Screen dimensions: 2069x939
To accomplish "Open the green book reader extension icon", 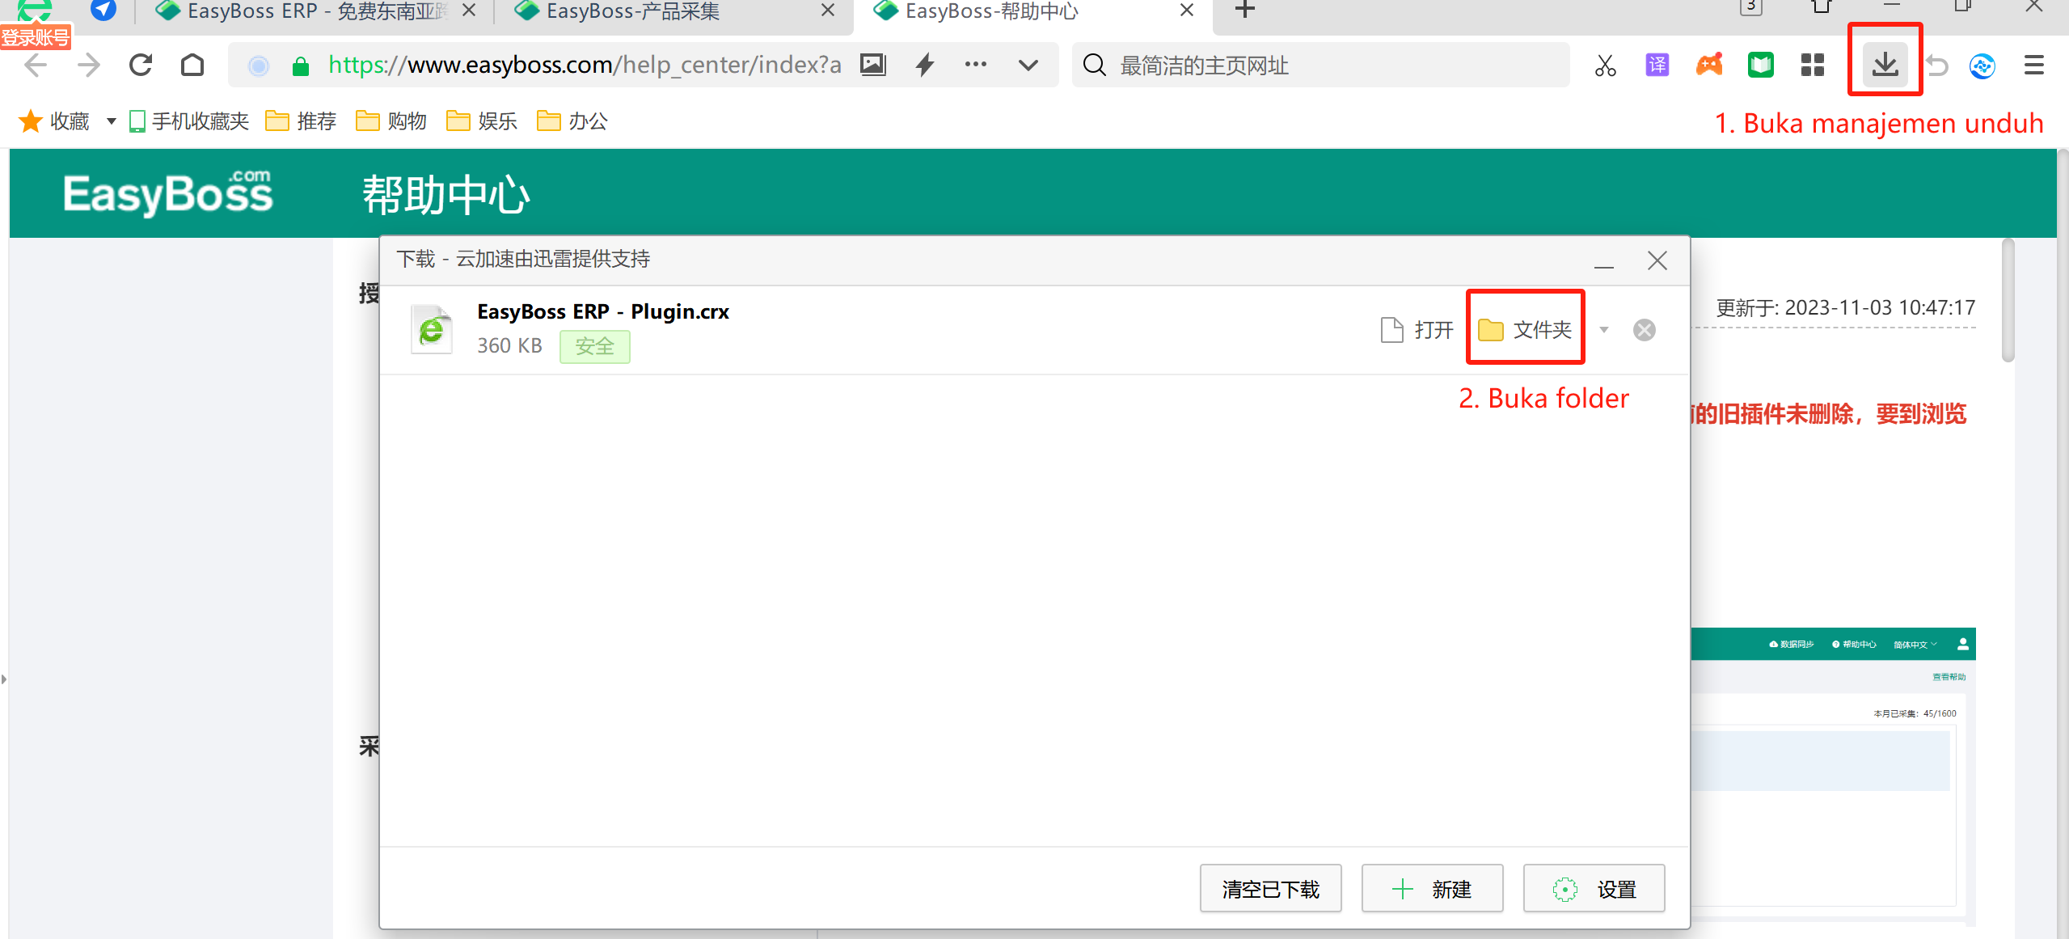I will point(1761,65).
